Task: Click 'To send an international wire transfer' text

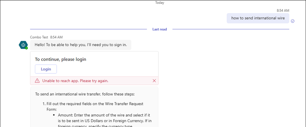Action: tap(87, 94)
